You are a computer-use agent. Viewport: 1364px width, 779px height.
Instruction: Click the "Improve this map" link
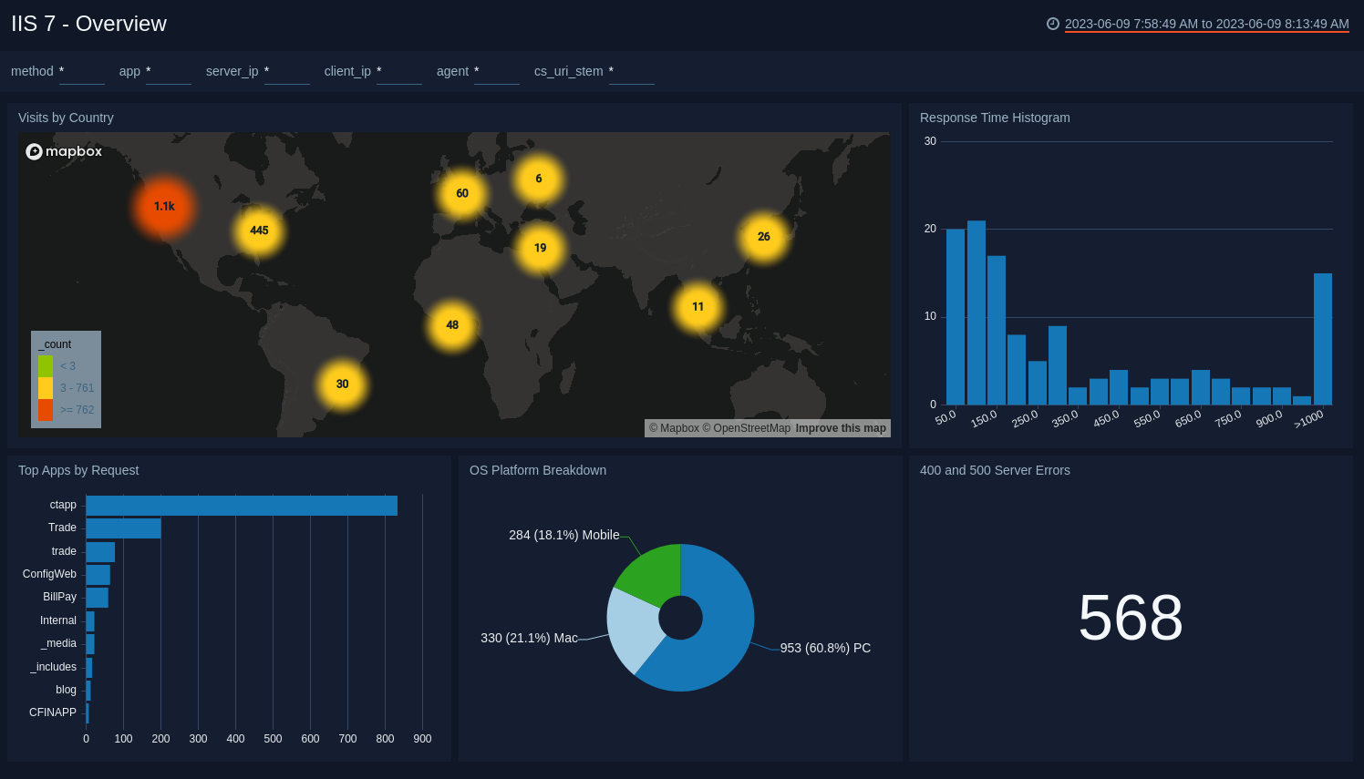pos(840,427)
